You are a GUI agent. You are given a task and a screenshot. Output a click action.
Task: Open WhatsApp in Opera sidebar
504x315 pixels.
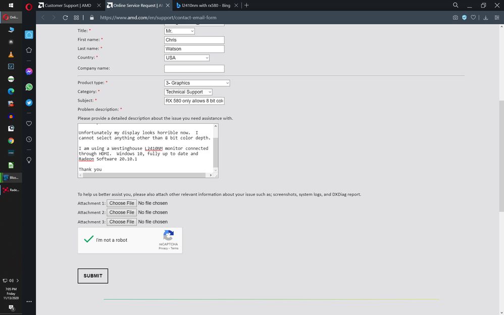(x=29, y=87)
